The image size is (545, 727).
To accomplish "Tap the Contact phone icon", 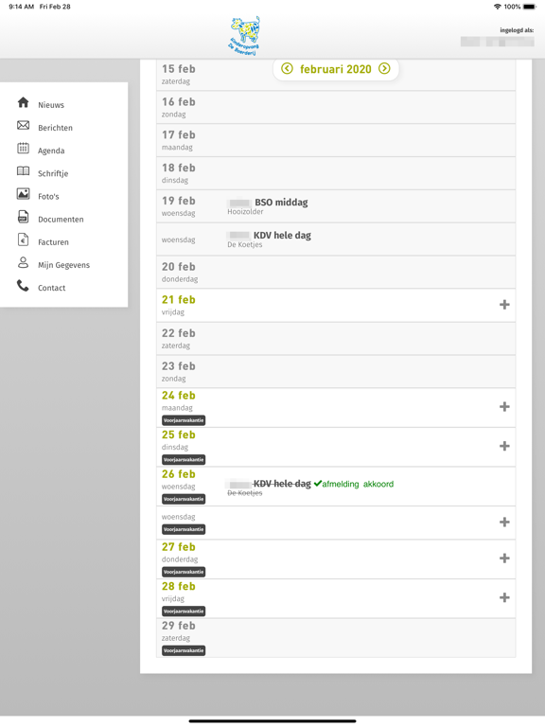I will click(x=23, y=285).
